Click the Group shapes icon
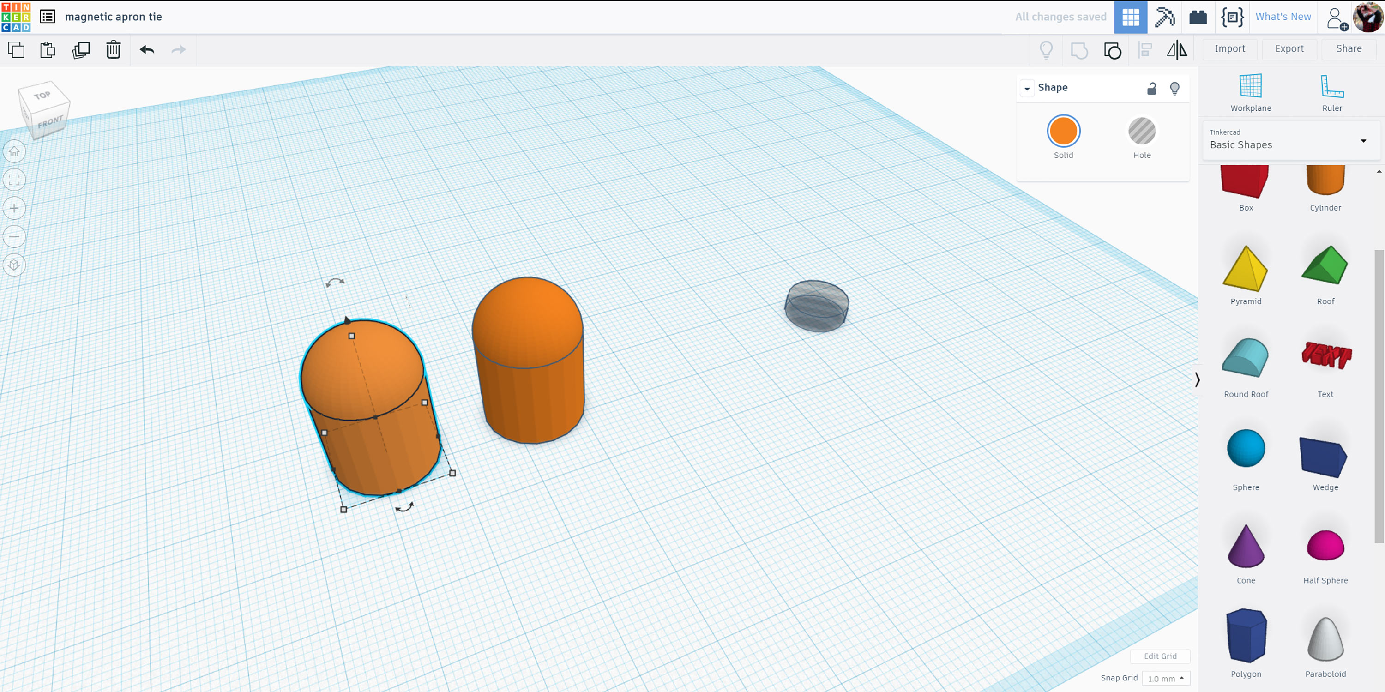 1079,50
